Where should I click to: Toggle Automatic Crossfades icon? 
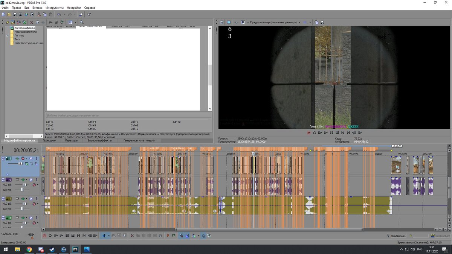tap(187, 236)
